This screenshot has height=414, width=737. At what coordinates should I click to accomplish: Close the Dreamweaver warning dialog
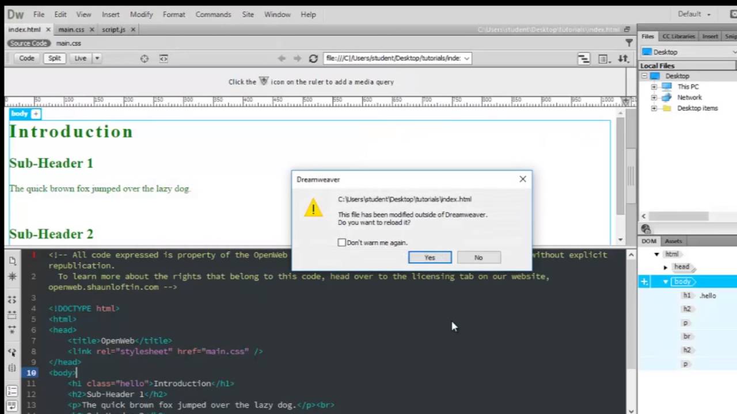tap(523, 179)
